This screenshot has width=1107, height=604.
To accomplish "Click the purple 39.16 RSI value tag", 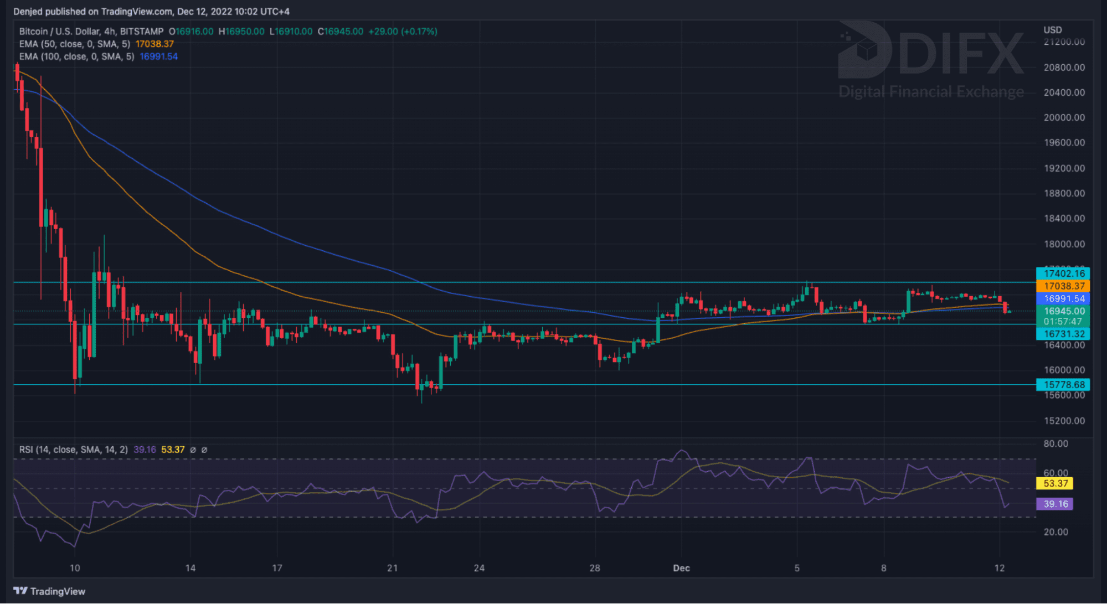I will click(1055, 504).
